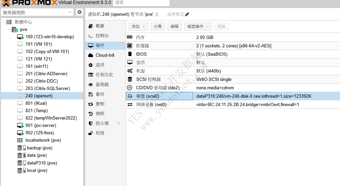Screen dimensions: 340x186
Task: Select VM 801 (IKuai)
Action: coord(36,103)
